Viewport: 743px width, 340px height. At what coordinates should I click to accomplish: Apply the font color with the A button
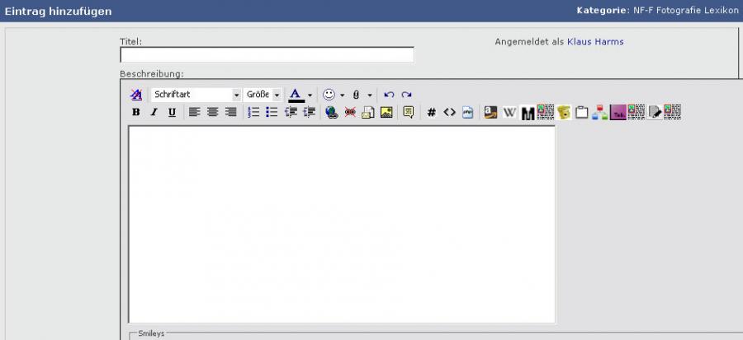point(296,95)
